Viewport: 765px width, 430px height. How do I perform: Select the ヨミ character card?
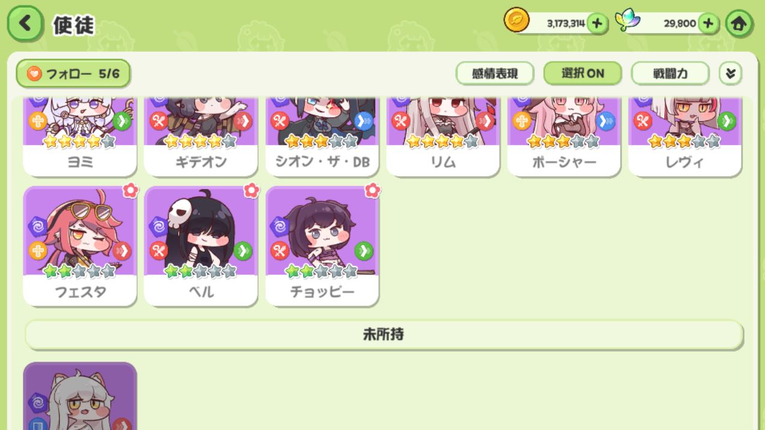[80, 137]
